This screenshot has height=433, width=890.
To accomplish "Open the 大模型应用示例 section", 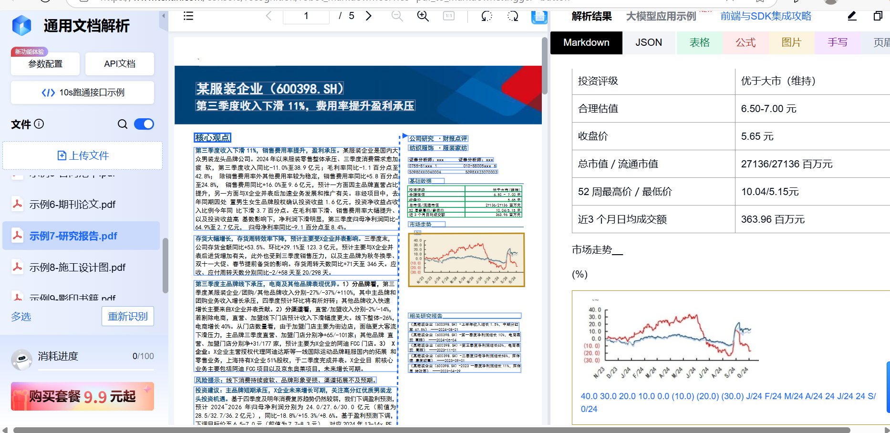I will 661,16.
